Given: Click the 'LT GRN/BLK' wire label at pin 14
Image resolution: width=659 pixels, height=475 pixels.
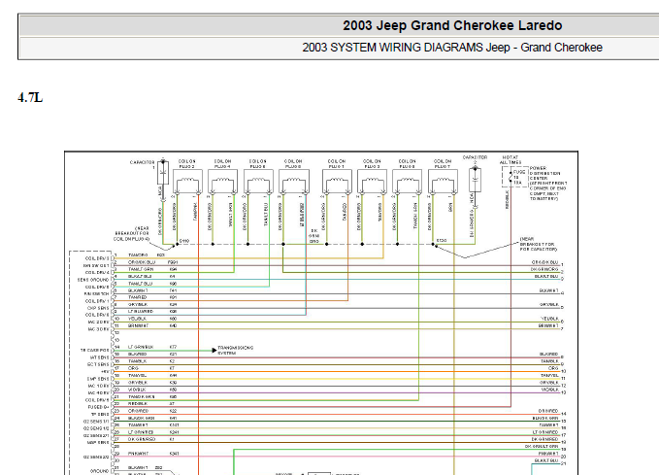Looking at the screenshot, I should pyautogui.click(x=141, y=347).
